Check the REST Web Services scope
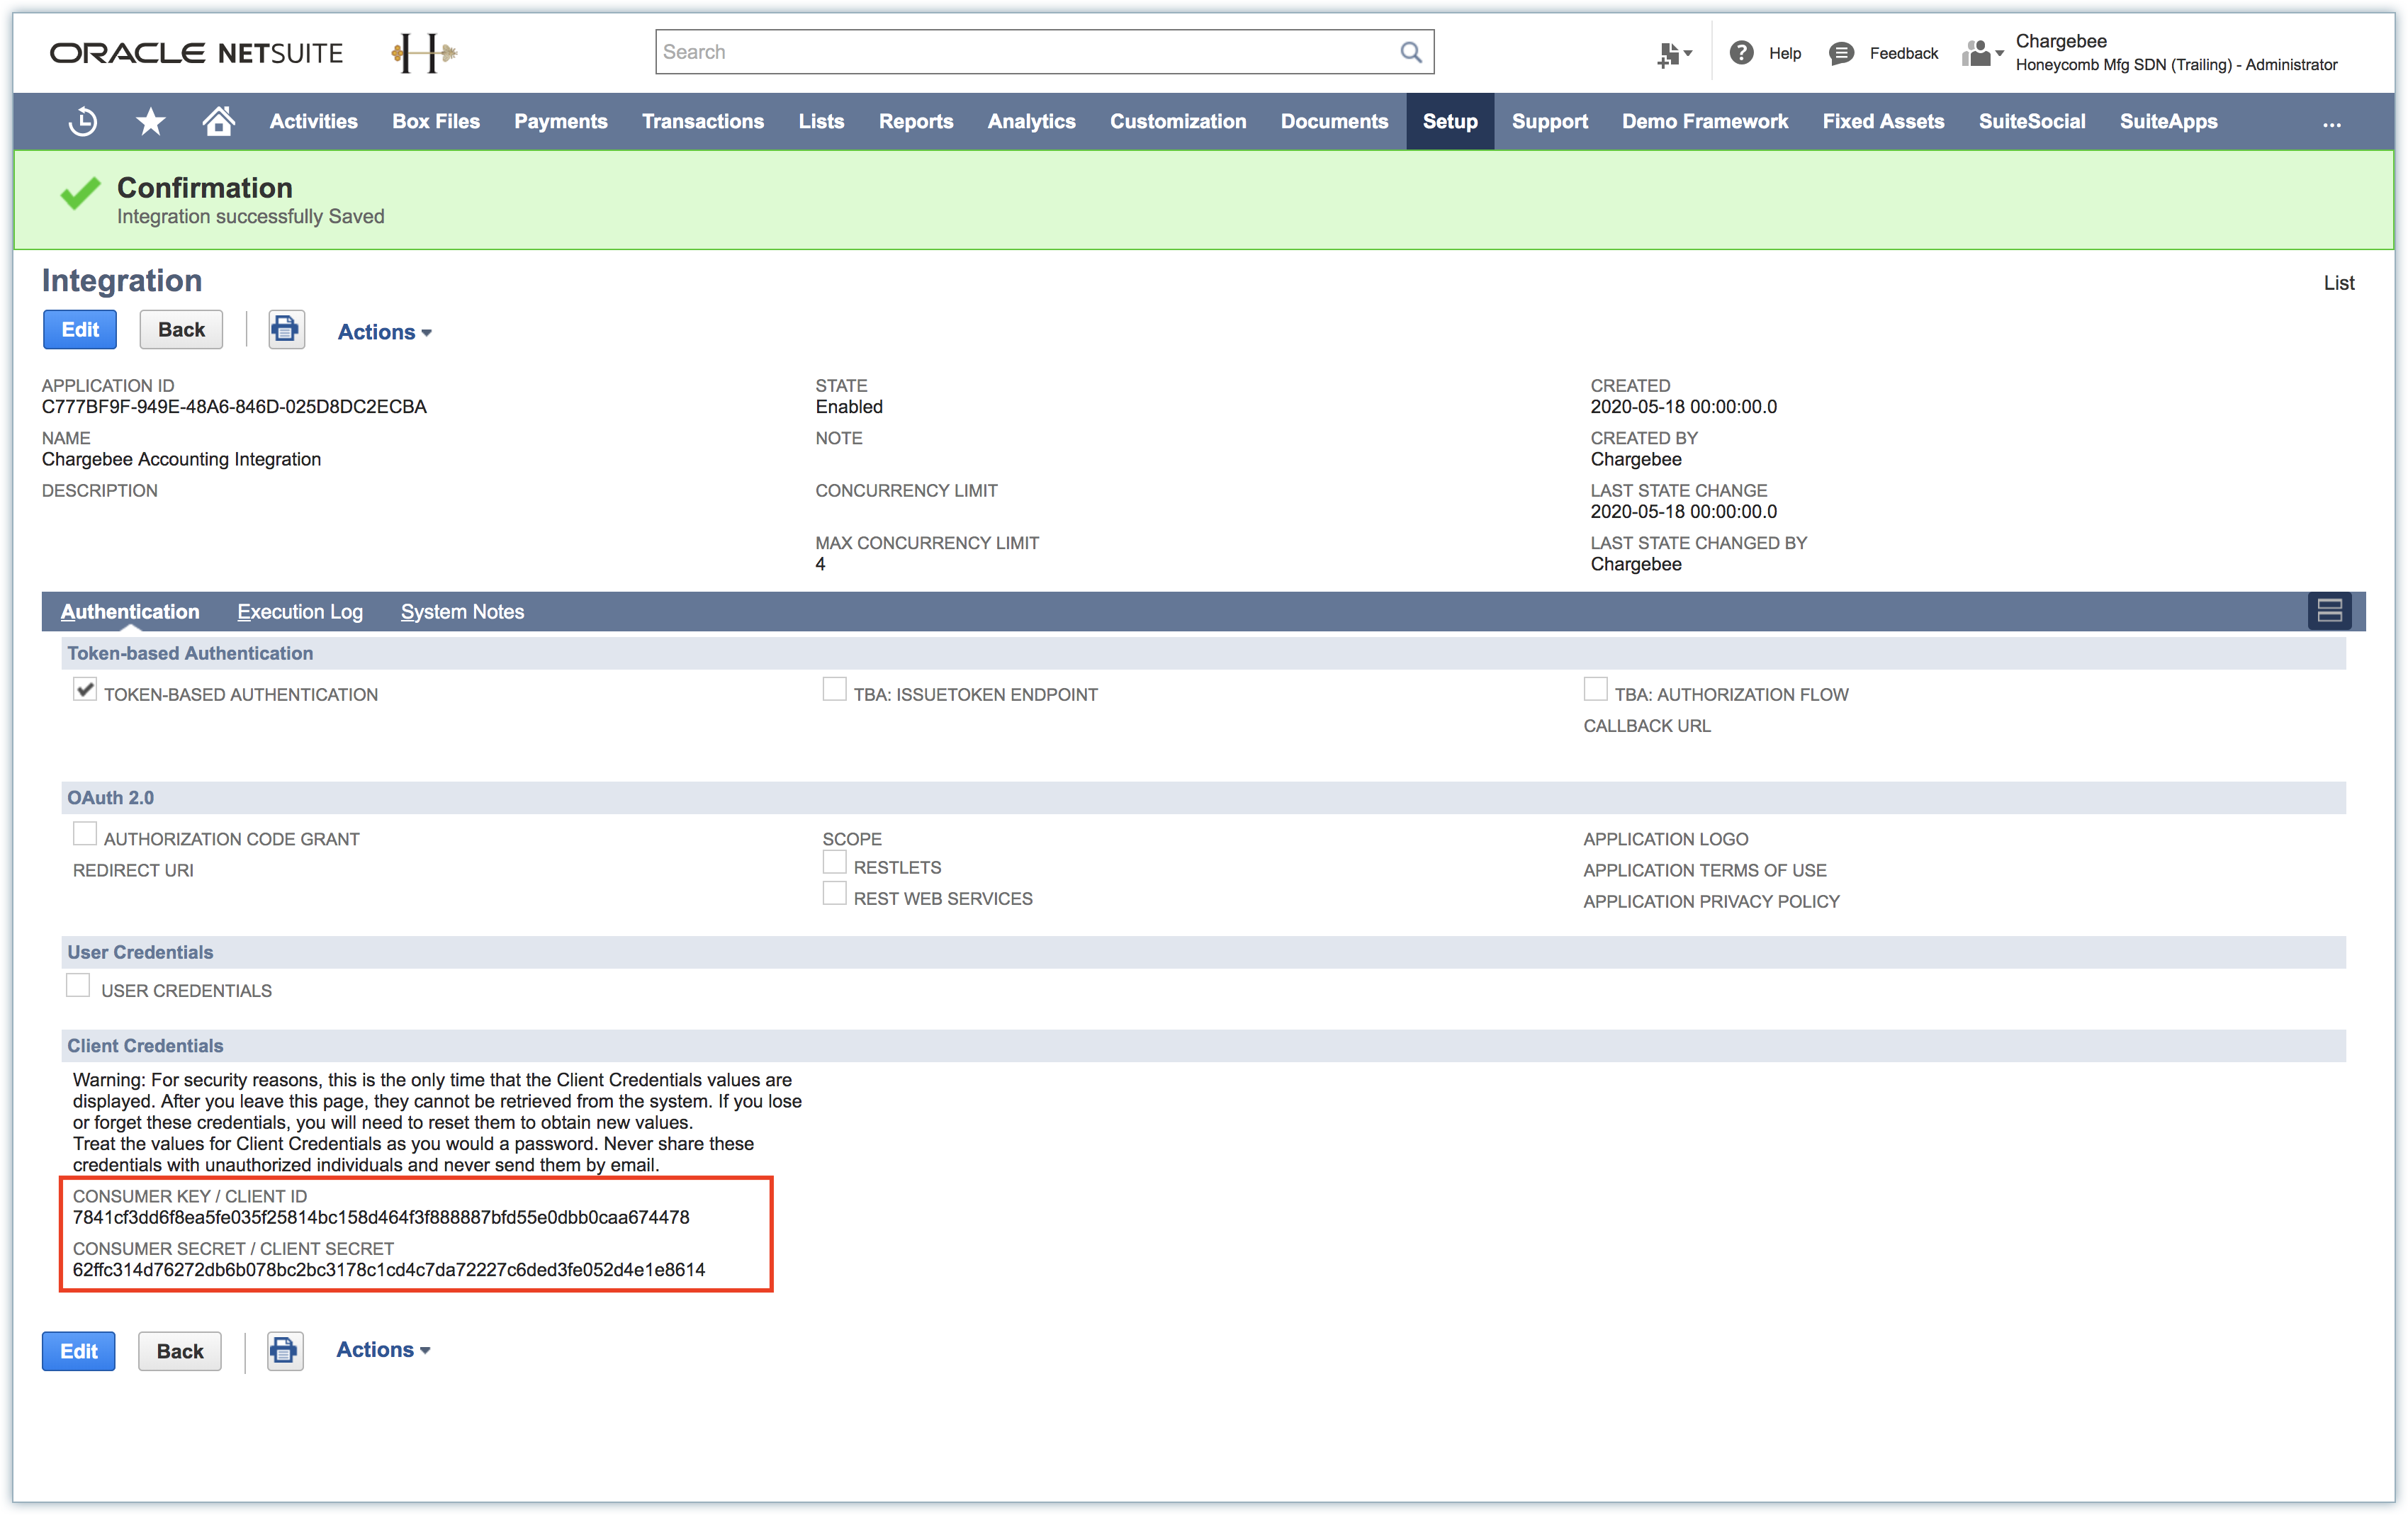The width and height of the screenshot is (2408, 1515). (x=834, y=894)
